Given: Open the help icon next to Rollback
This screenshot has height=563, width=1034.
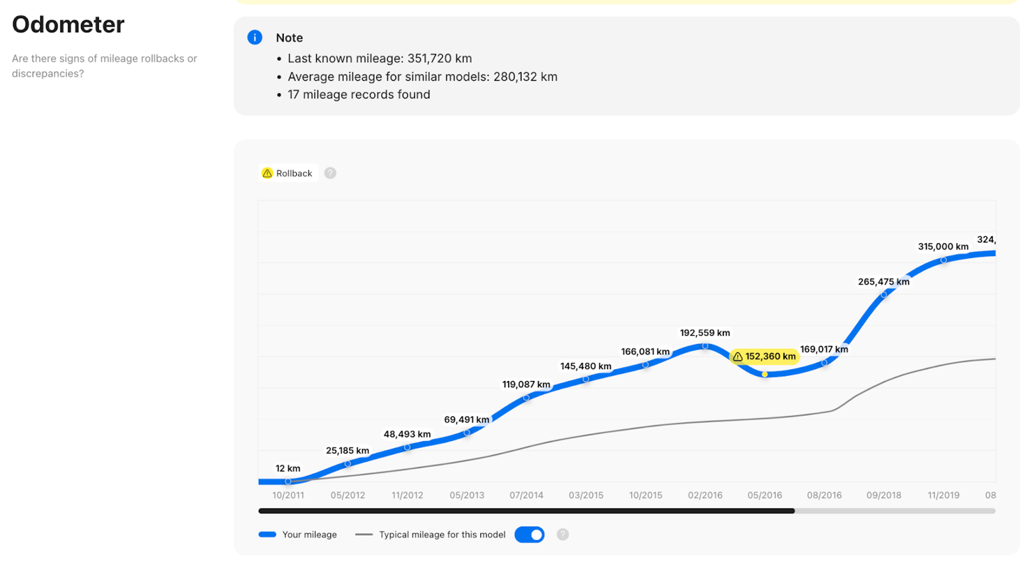Looking at the screenshot, I should tap(330, 173).
